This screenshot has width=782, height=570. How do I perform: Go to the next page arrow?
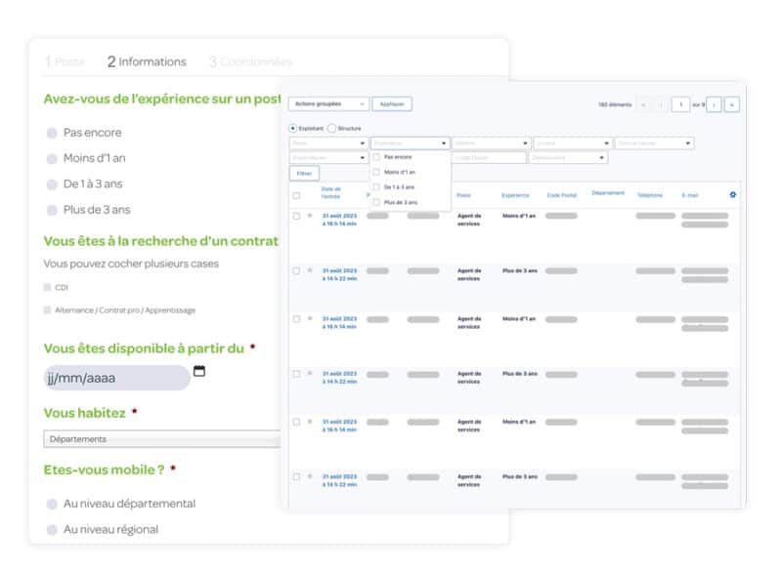click(x=714, y=104)
